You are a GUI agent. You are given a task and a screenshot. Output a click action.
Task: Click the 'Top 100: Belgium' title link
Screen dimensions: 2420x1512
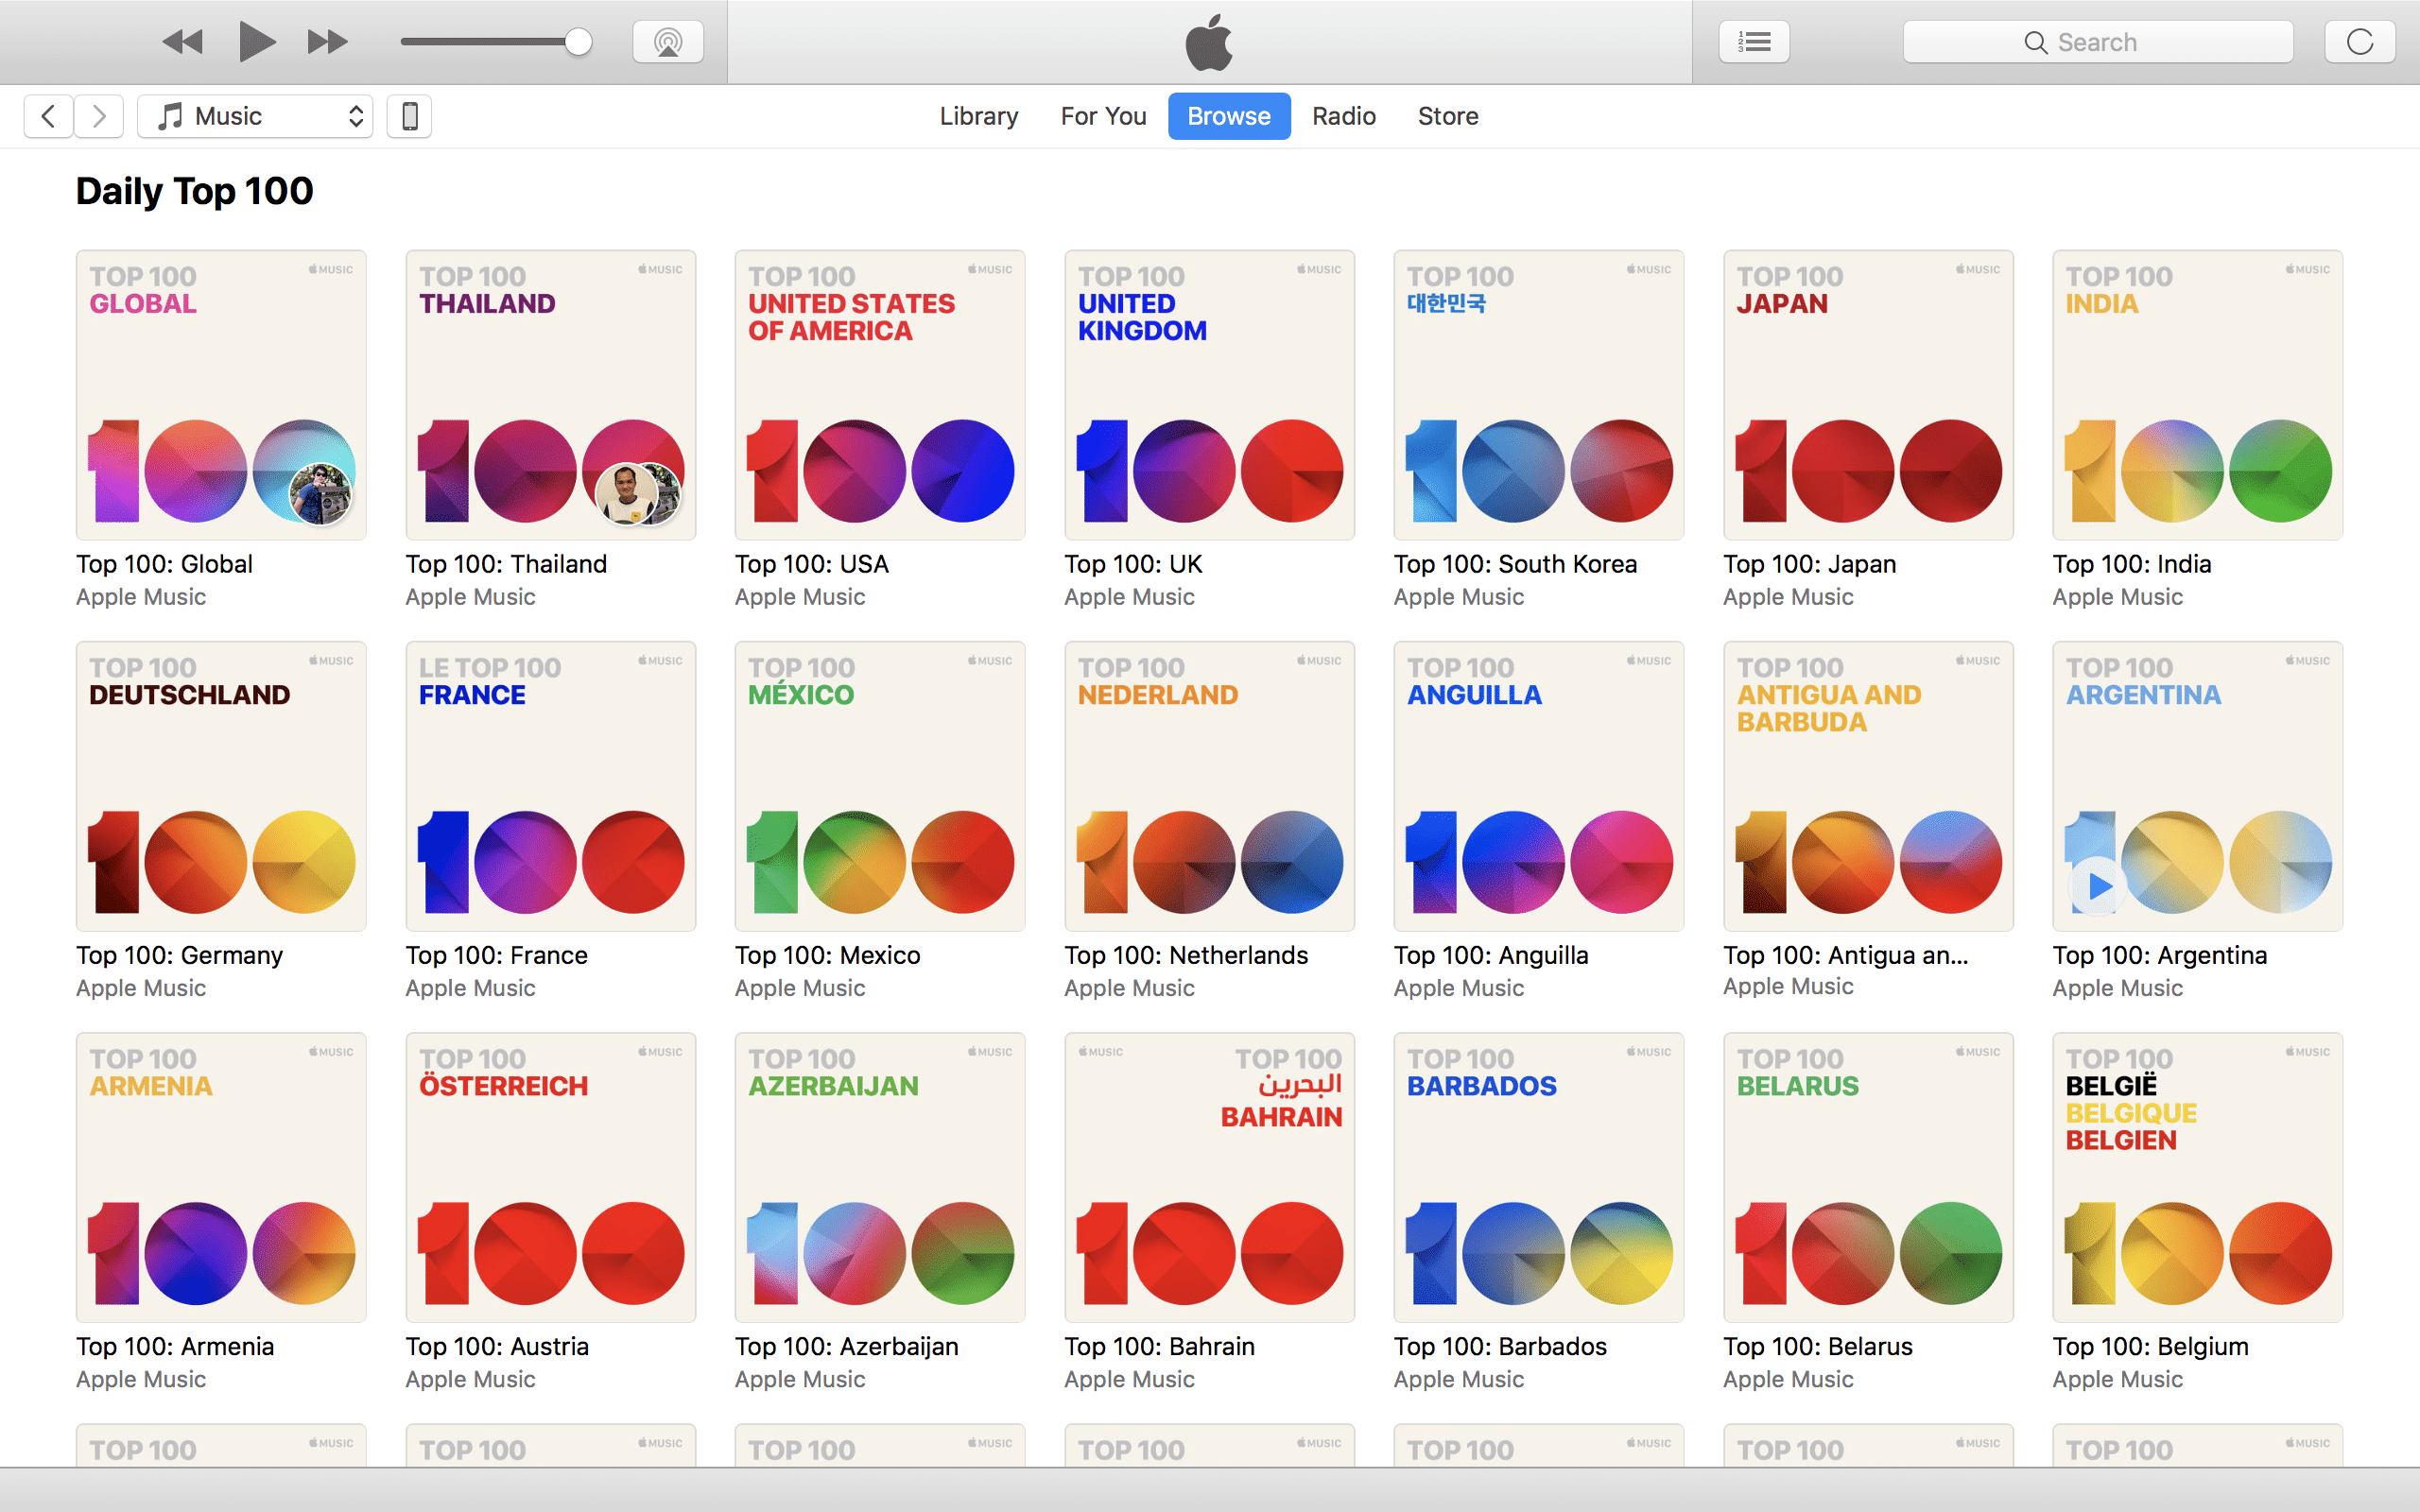[2151, 1346]
